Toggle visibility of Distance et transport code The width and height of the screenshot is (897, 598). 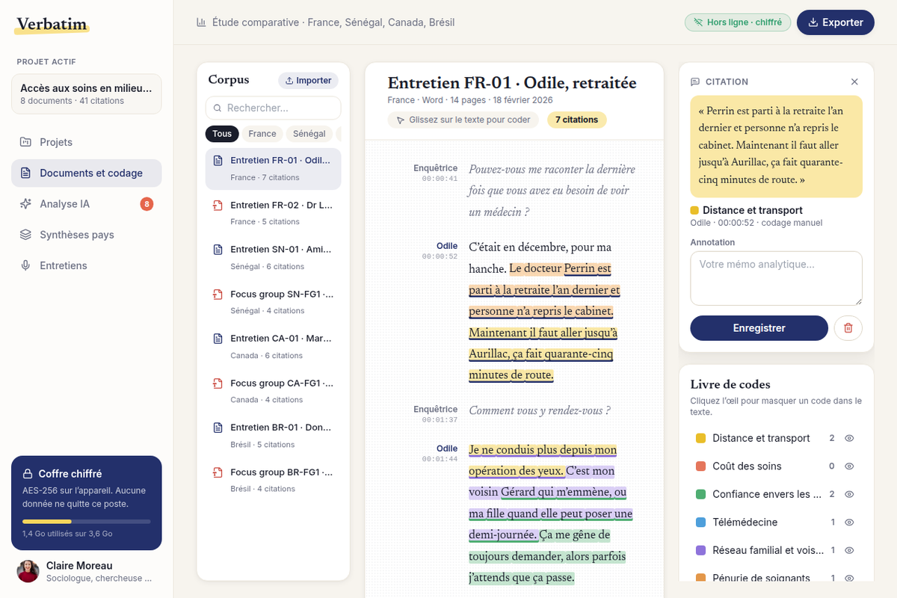coord(849,438)
